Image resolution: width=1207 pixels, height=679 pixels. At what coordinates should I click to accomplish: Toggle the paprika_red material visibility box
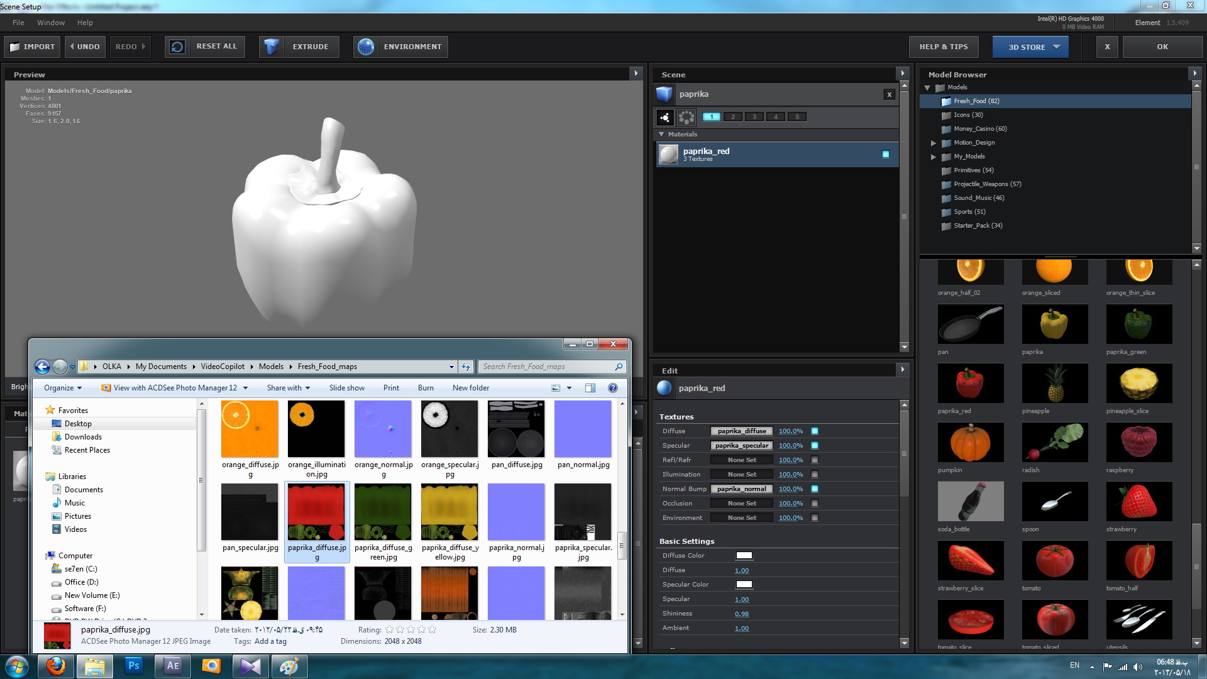[x=886, y=154]
